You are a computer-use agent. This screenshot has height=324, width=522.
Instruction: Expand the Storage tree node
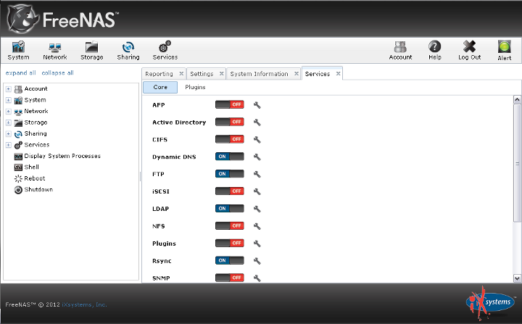9,122
